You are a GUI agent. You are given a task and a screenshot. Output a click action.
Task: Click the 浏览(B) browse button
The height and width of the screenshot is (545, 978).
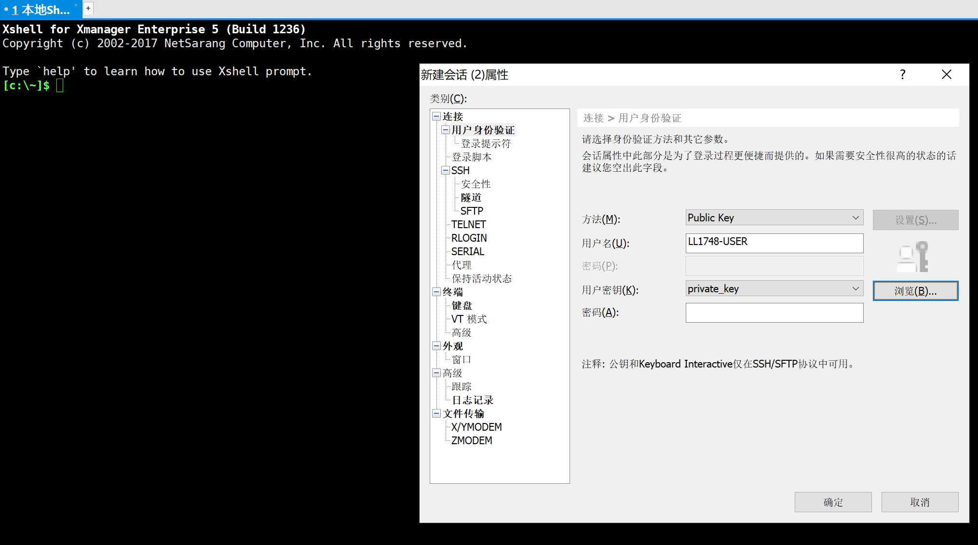click(915, 290)
